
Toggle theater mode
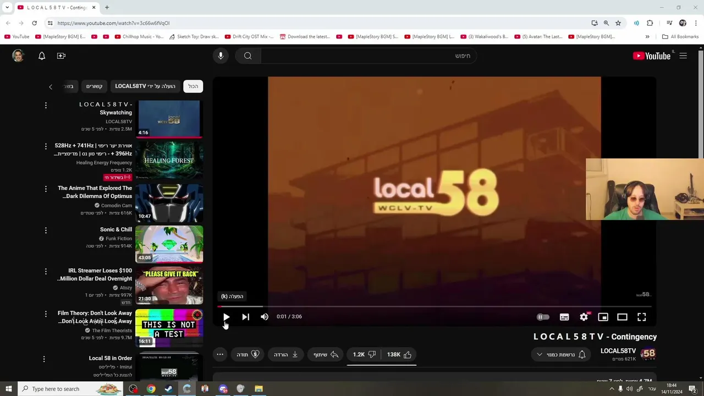[x=622, y=317]
